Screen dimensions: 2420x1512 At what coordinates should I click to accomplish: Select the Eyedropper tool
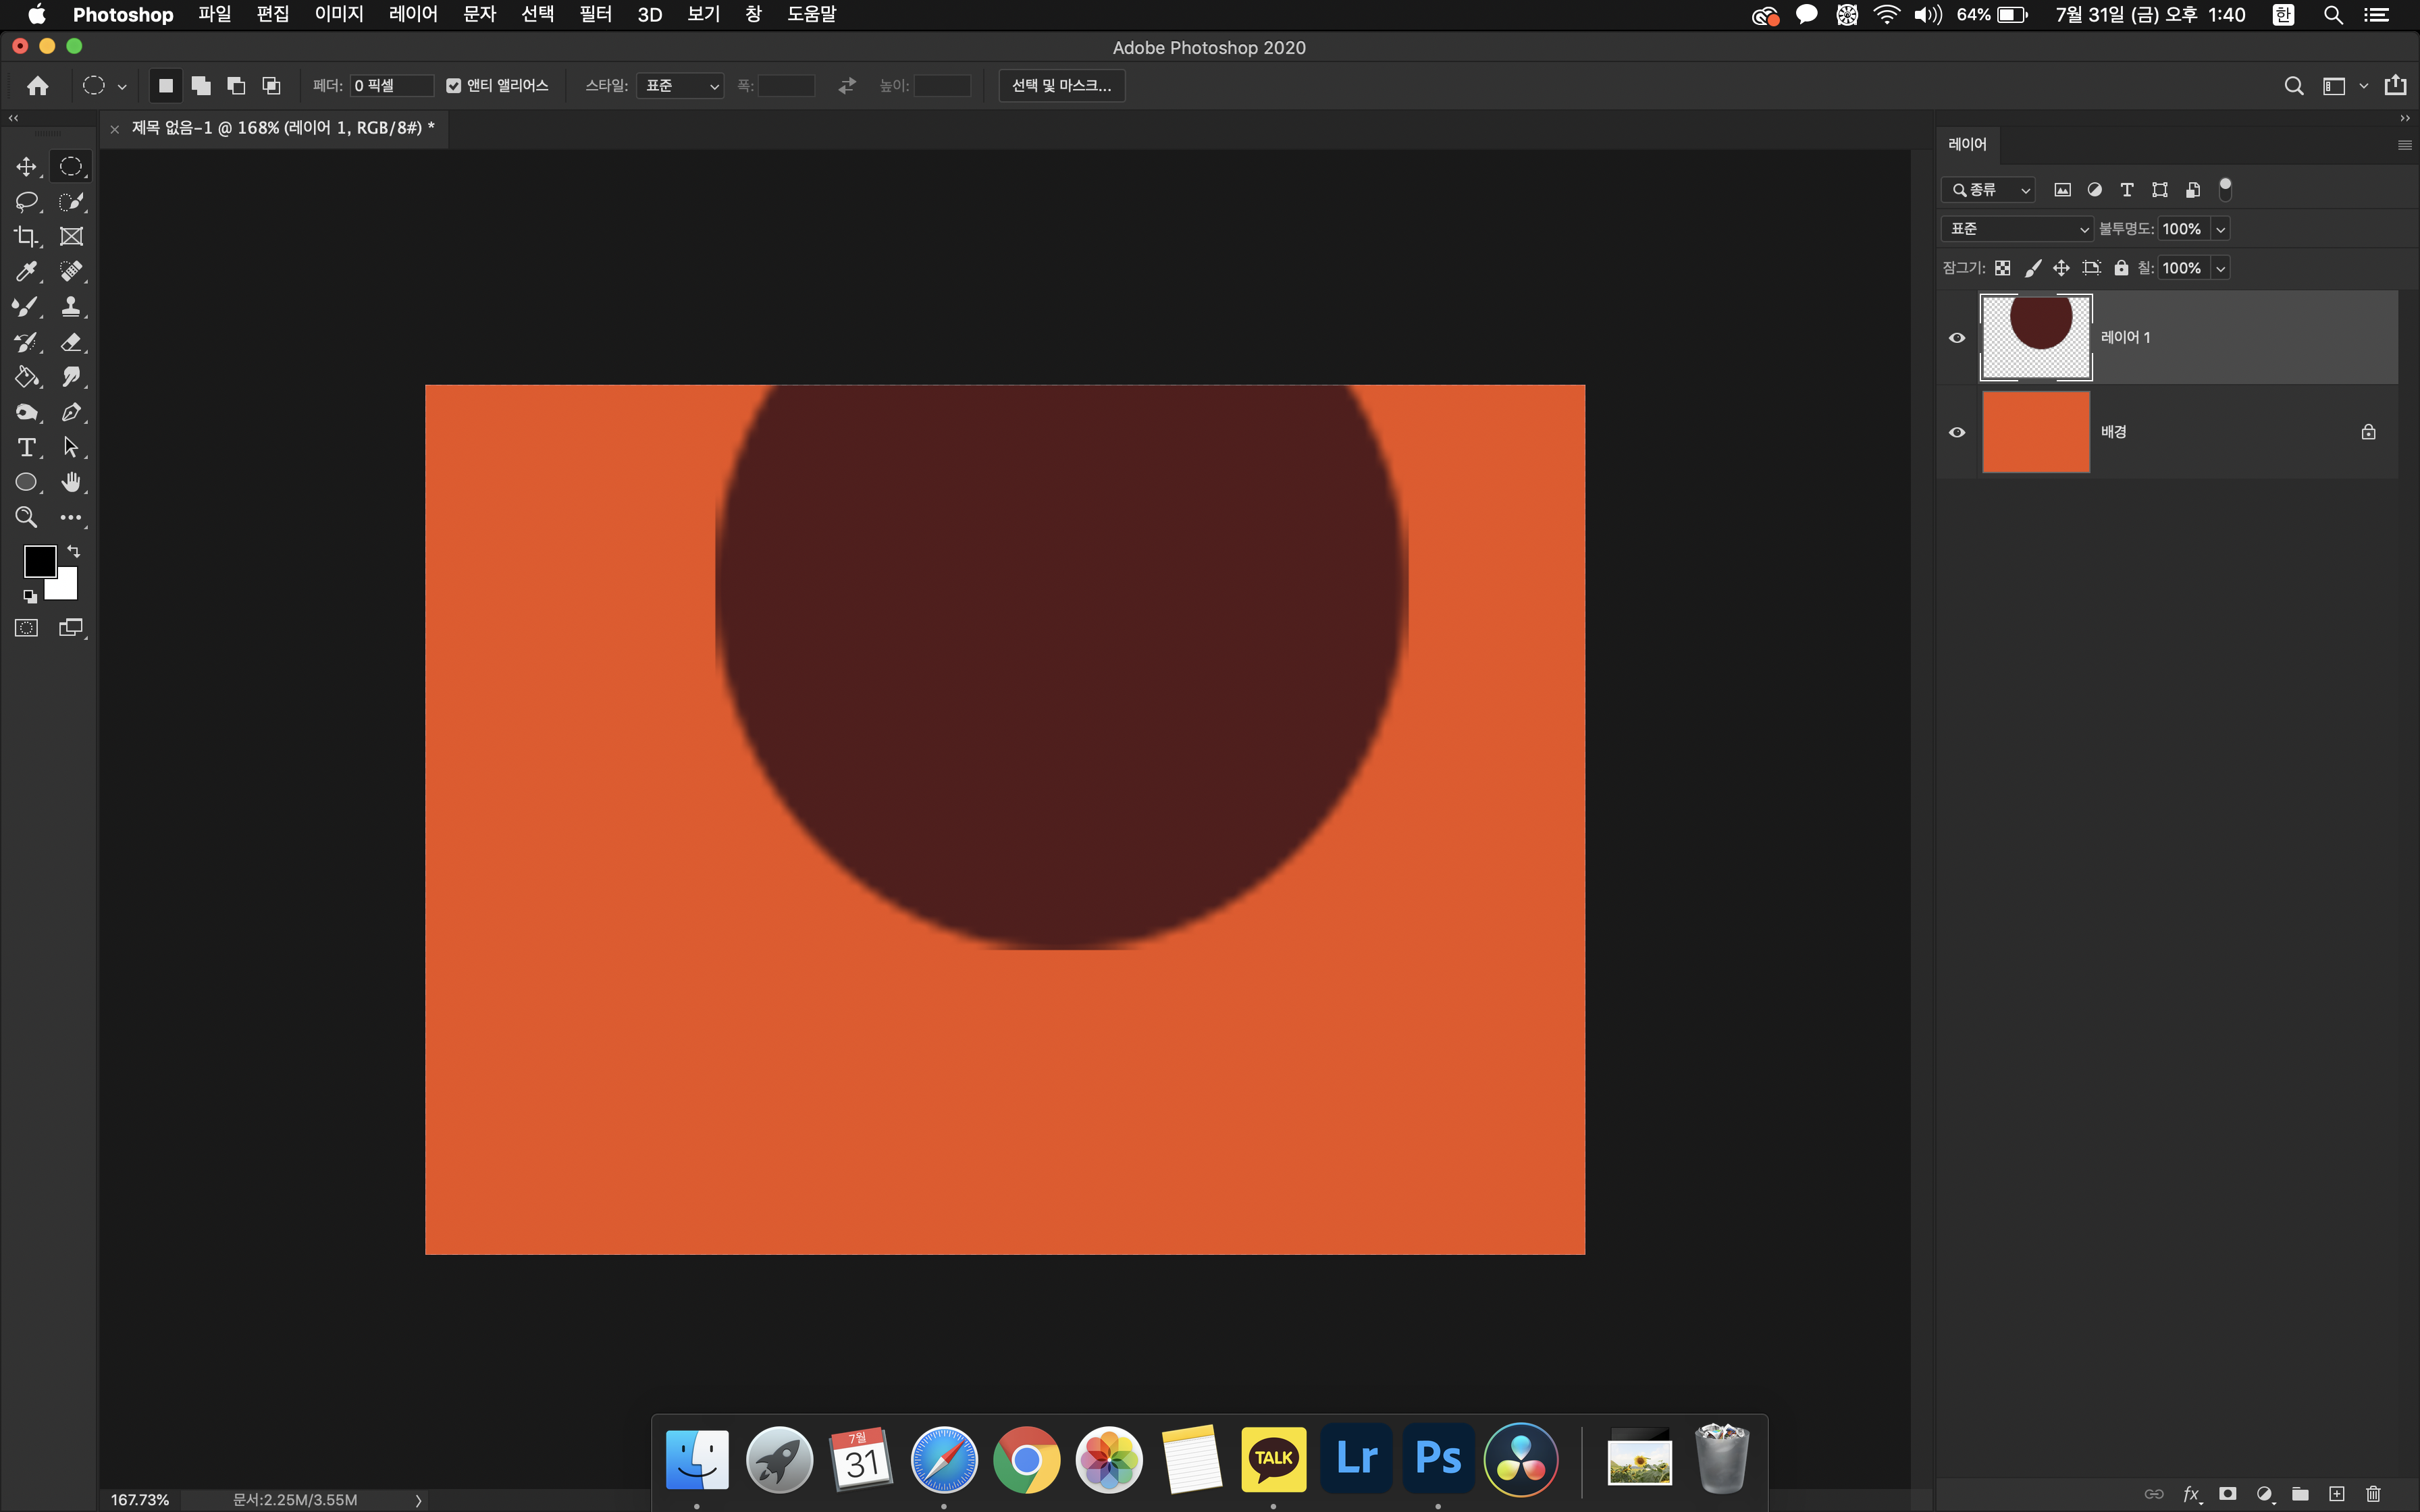[26, 272]
